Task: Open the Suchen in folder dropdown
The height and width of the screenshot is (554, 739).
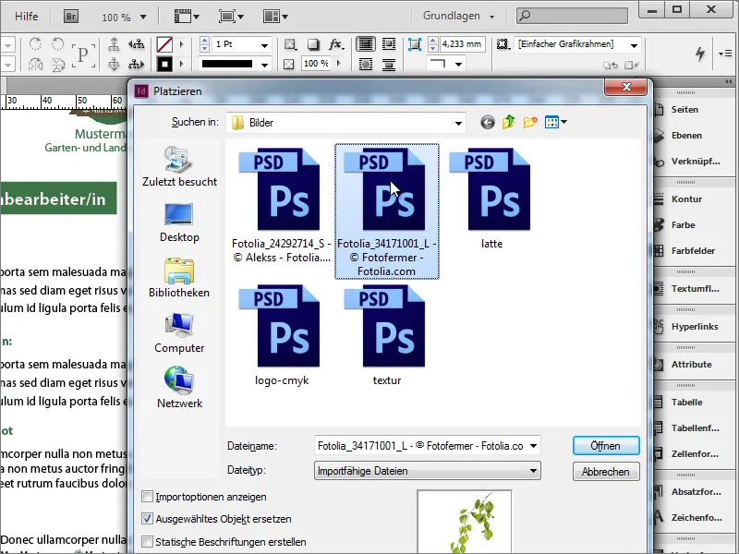Action: click(345, 123)
